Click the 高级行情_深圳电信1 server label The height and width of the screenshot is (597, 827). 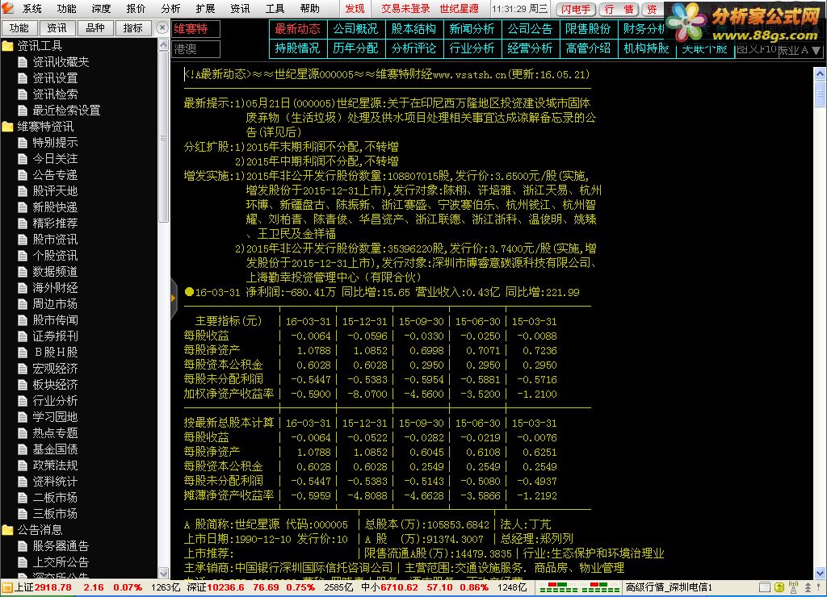[669, 587]
